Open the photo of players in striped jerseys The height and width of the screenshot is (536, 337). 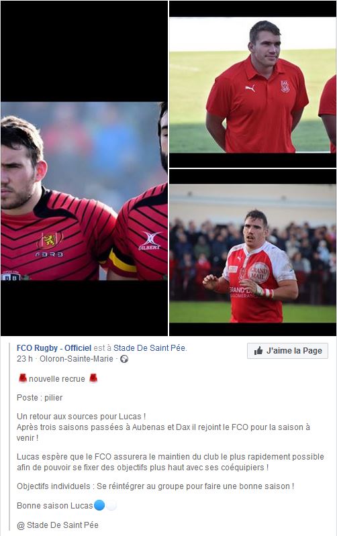coord(84,168)
